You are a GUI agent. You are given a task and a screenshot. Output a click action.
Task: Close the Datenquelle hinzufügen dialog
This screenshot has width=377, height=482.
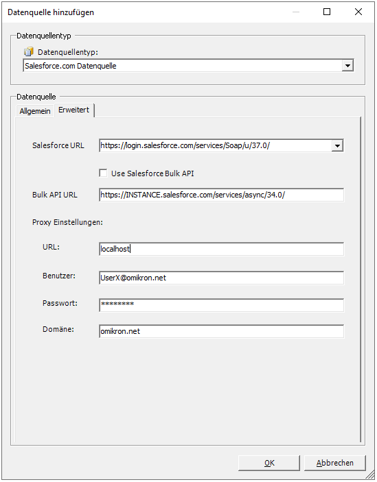pos(358,12)
